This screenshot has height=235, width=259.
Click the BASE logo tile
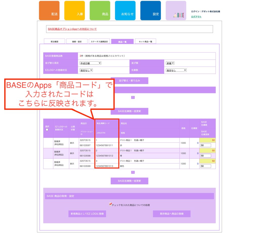point(176,11)
